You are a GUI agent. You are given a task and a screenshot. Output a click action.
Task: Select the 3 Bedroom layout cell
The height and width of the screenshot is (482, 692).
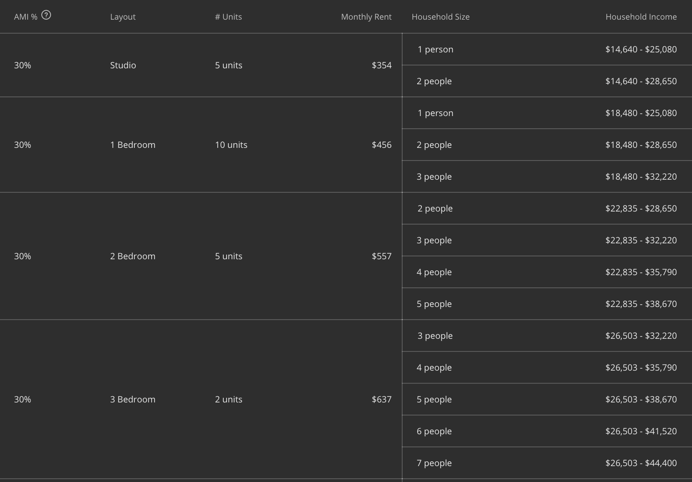pos(133,400)
